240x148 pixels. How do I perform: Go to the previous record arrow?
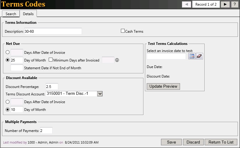pyautogui.click(x=186, y=4)
